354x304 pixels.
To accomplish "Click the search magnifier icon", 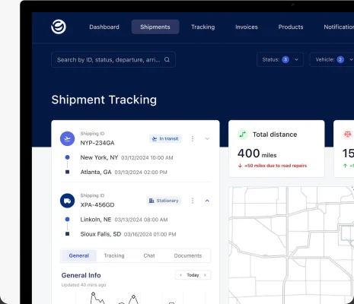I will pyautogui.click(x=167, y=59).
